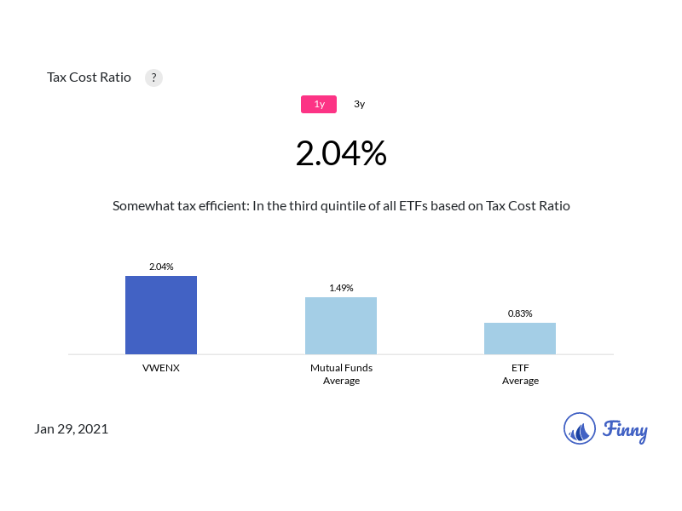
Task: Click the ETF Average axis label
Action: pyautogui.click(x=520, y=374)
